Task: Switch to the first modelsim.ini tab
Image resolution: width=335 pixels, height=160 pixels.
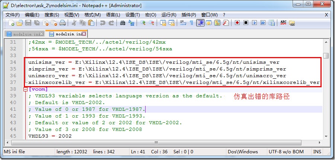Action: [23, 34]
